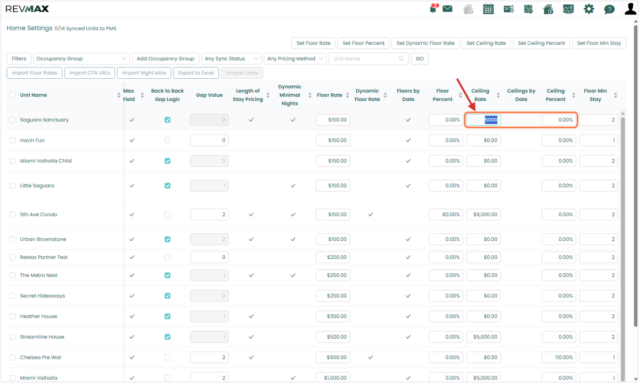Open the monitor chart analytics icon
Screen dimensions: 639x383
(x=568, y=9)
